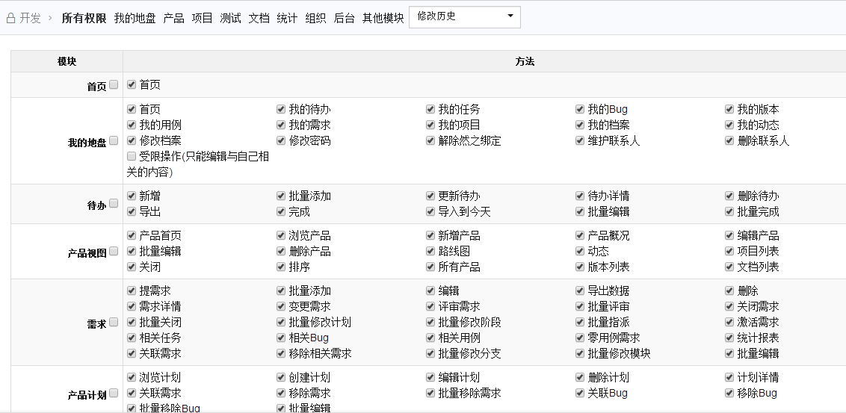Enable 受限操作 restricted operation checkbox
Image resolution: width=846 pixels, height=413 pixels.
132,156
